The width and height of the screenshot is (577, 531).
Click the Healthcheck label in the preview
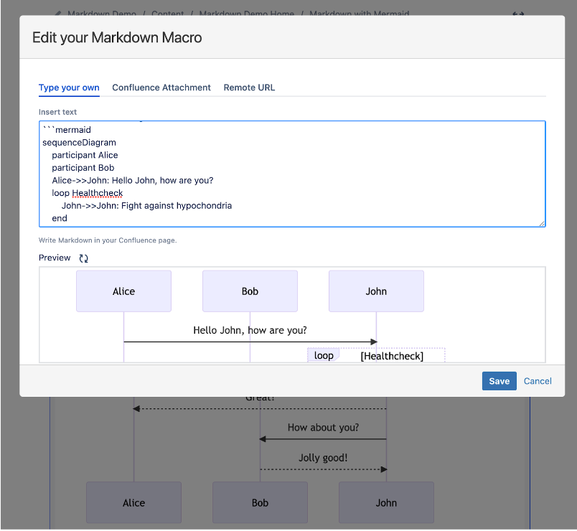[x=392, y=354]
